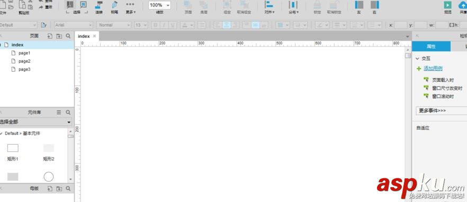Toggle underline formatting
This screenshot has width=467, height=202.
point(173,25)
